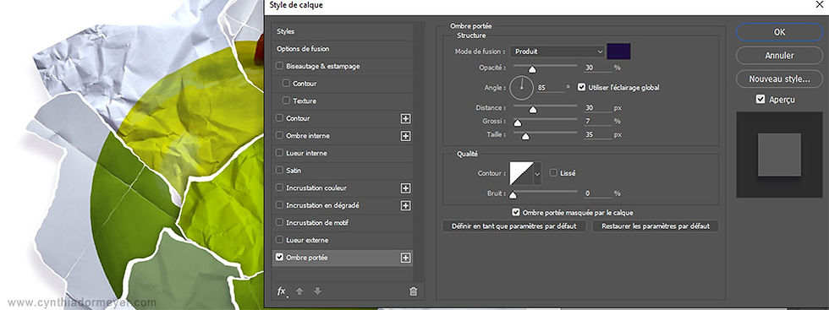Open the dark purple shadow color swatch
The width and height of the screenshot is (829, 310).
[x=618, y=52]
